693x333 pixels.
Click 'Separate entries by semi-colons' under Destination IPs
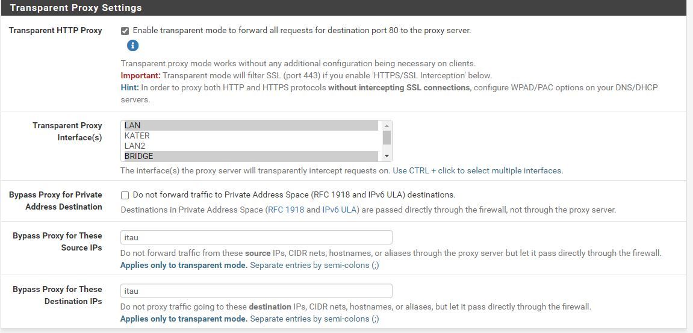[x=314, y=319]
